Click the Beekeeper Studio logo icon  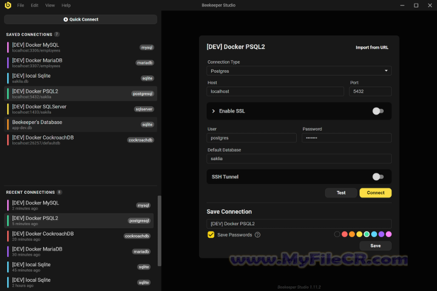click(8, 5)
